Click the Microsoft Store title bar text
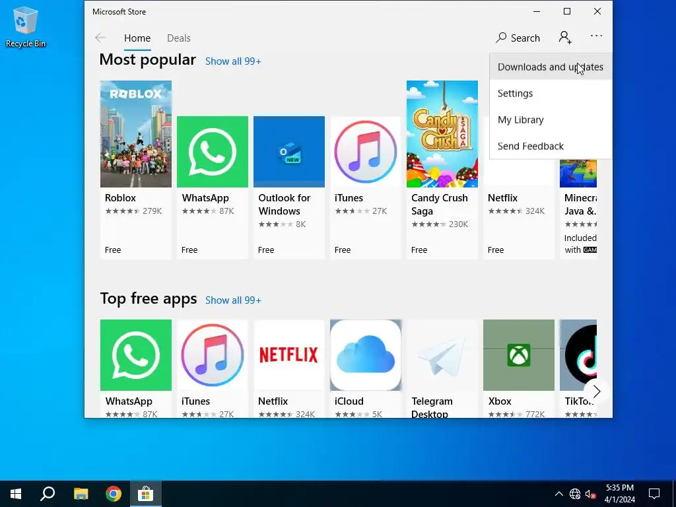Image resolution: width=676 pixels, height=507 pixels. [x=119, y=12]
